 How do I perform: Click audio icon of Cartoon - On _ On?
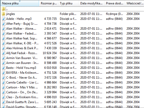4,92
